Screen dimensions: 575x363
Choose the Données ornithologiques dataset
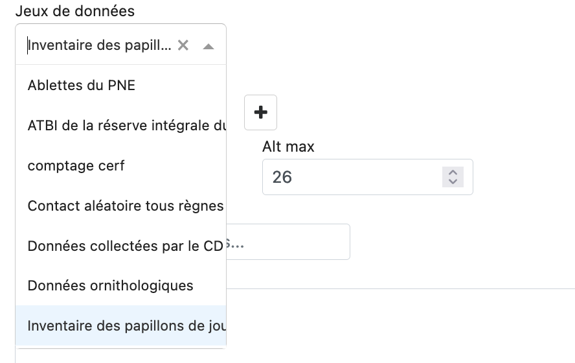[x=120, y=286]
